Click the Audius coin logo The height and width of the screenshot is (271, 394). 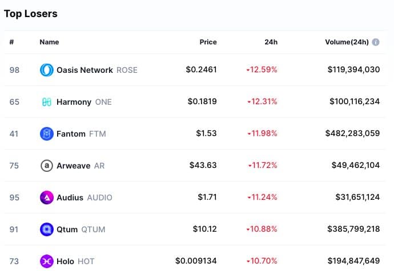47,198
